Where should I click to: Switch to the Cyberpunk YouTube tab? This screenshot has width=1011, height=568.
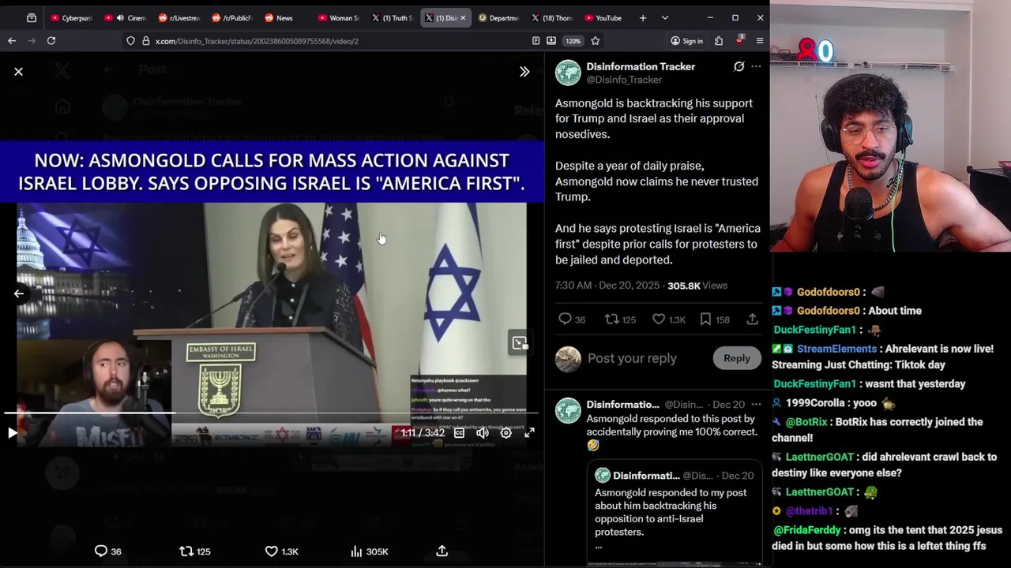[x=71, y=17]
